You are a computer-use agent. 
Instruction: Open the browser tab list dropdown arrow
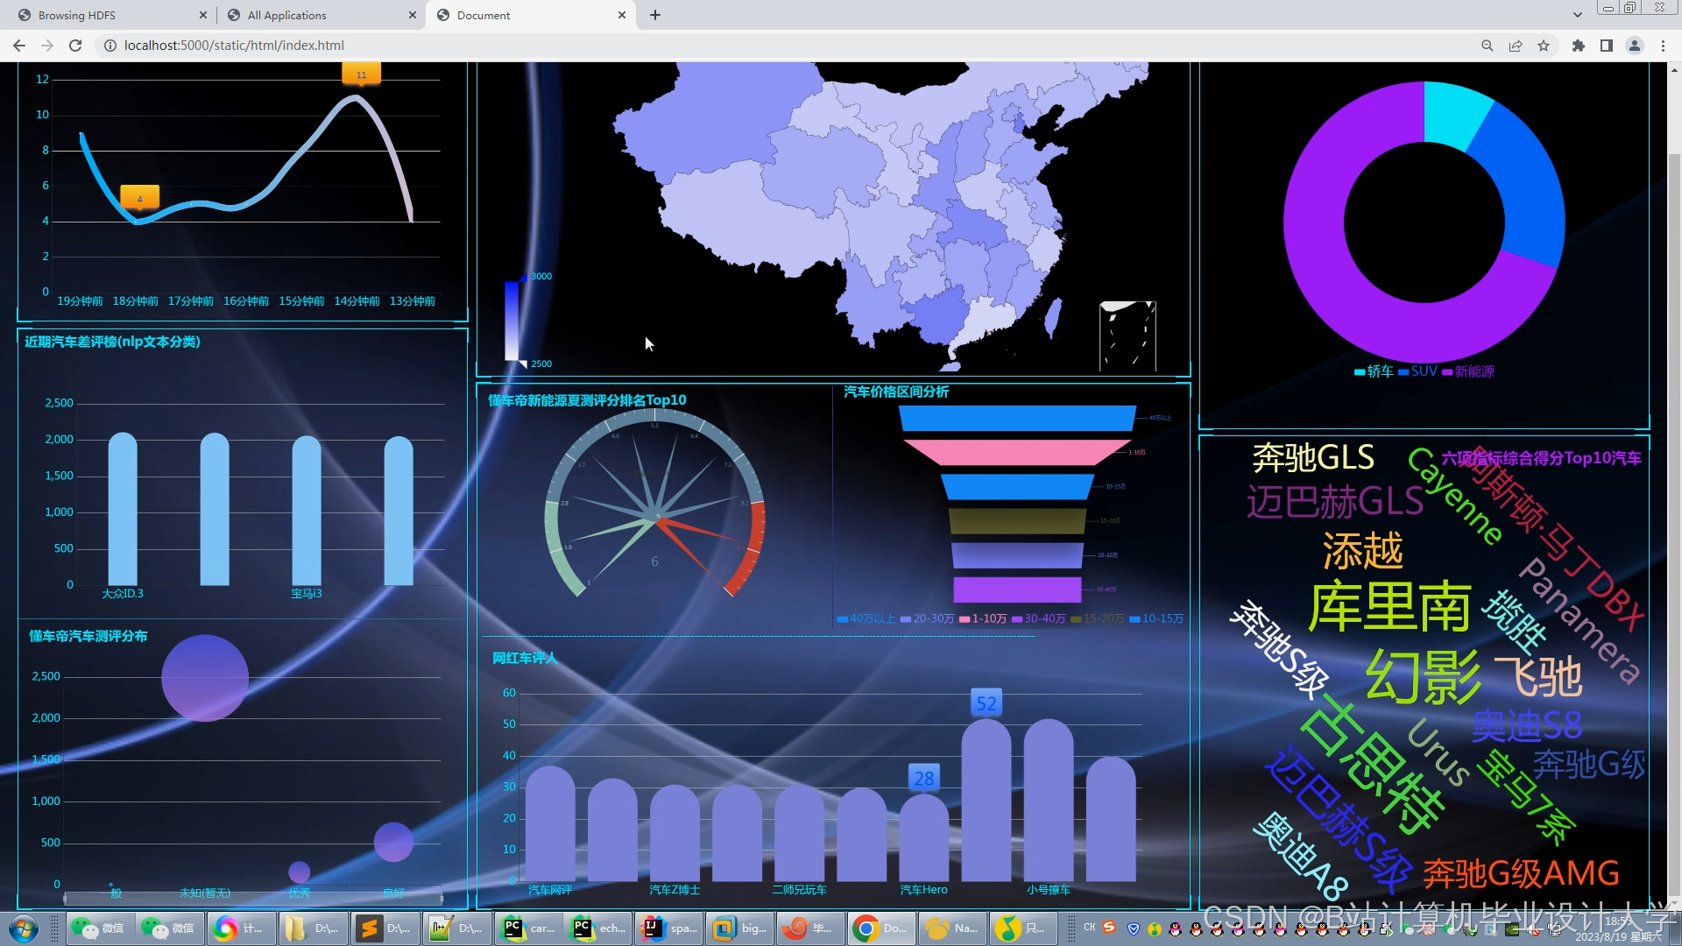click(1577, 15)
